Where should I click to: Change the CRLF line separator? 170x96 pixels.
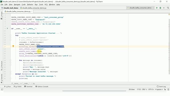point(144,89)
